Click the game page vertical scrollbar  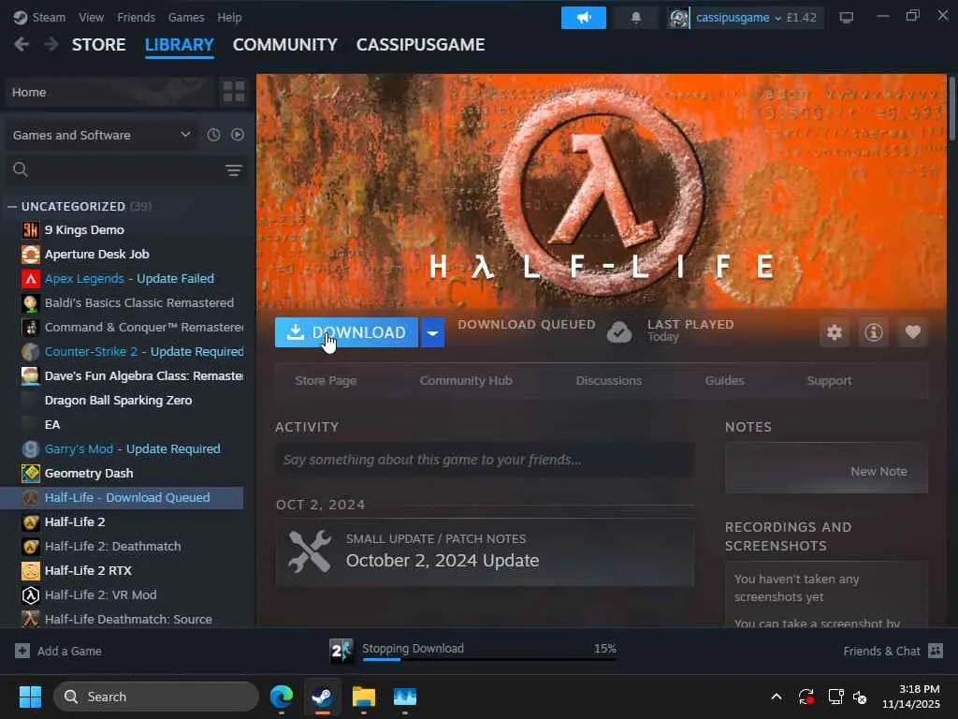click(x=951, y=109)
